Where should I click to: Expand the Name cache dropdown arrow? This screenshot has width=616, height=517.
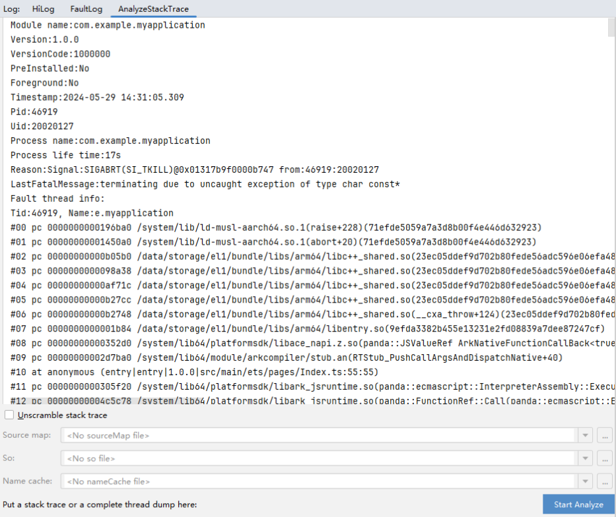tap(585, 481)
